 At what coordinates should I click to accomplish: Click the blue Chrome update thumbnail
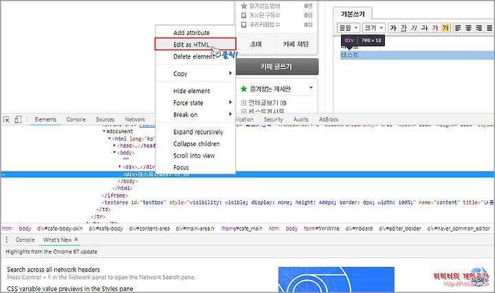click(x=336, y=279)
